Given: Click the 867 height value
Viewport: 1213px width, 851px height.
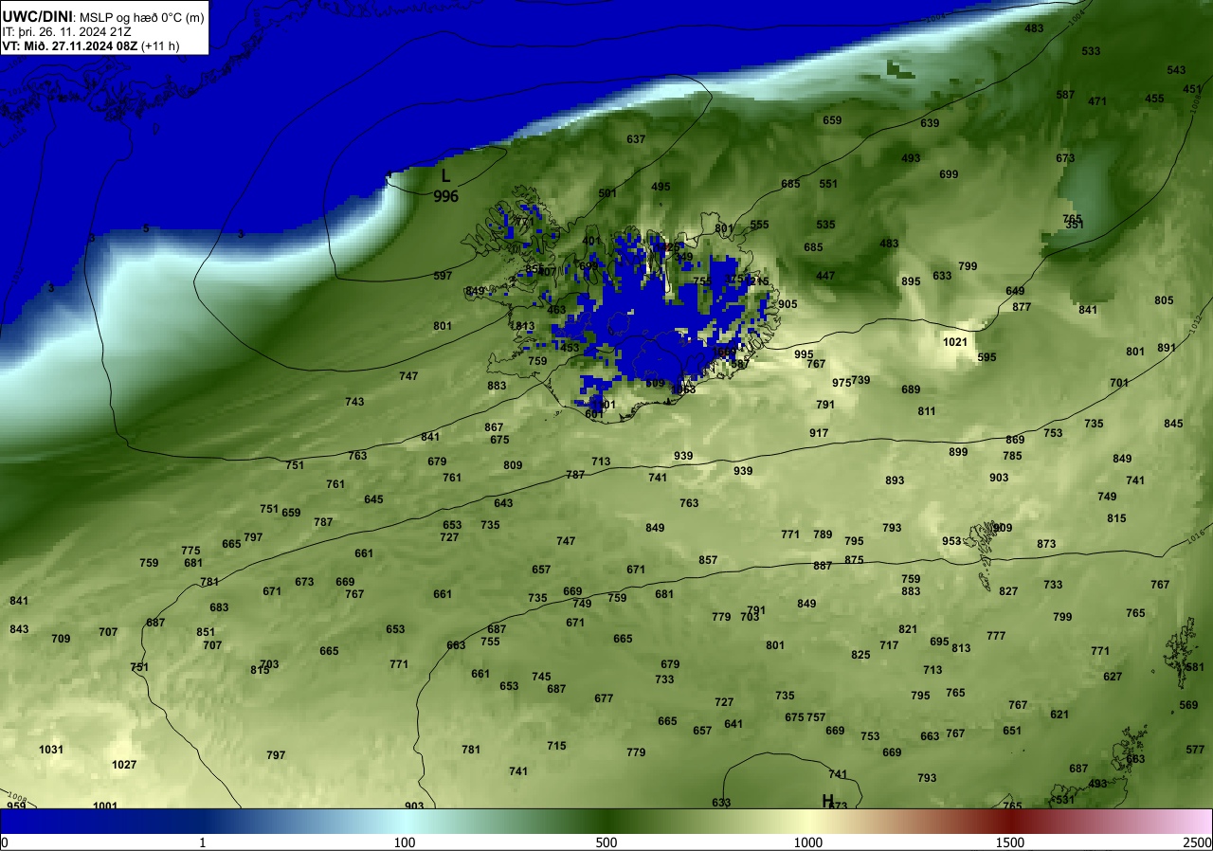Looking at the screenshot, I should pos(494,427).
